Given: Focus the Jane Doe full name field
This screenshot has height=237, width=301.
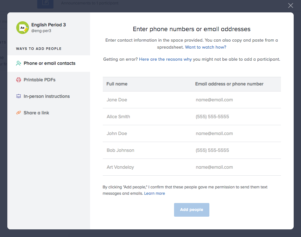Looking at the screenshot, I should (x=147, y=100).
